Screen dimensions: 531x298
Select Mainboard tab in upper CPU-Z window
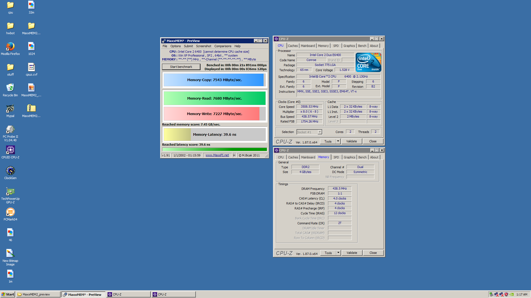(308, 46)
